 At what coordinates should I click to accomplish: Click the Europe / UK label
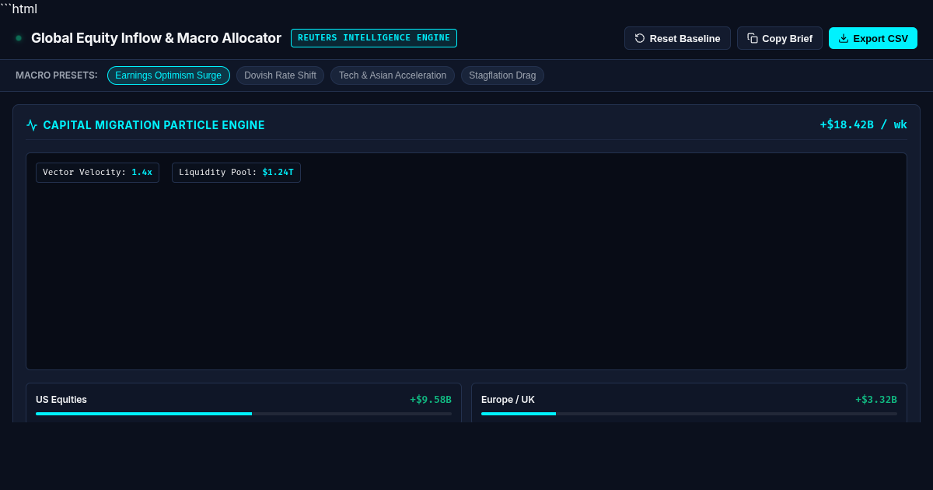coord(508,400)
